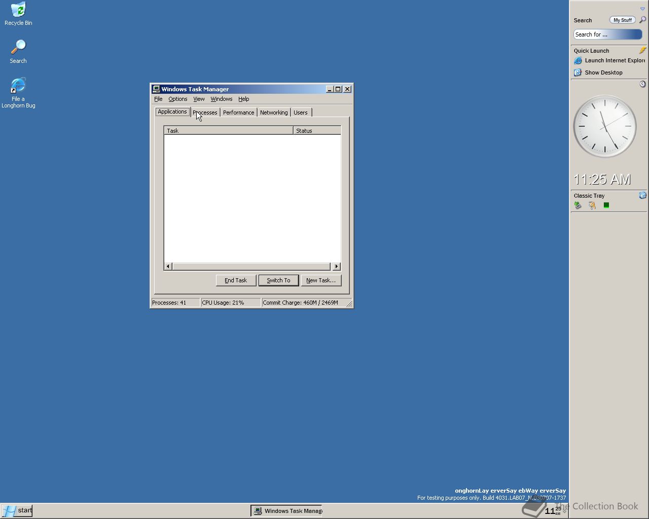Open the Help menu

(x=244, y=99)
